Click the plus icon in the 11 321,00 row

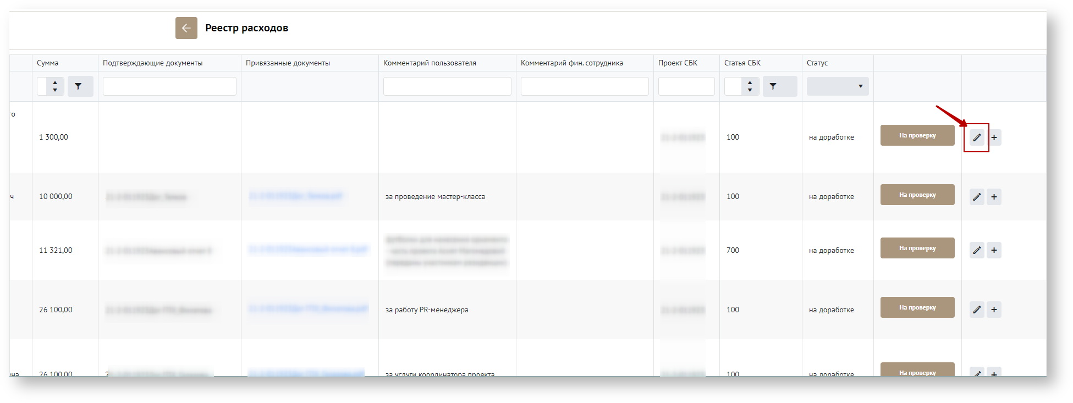pos(994,250)
